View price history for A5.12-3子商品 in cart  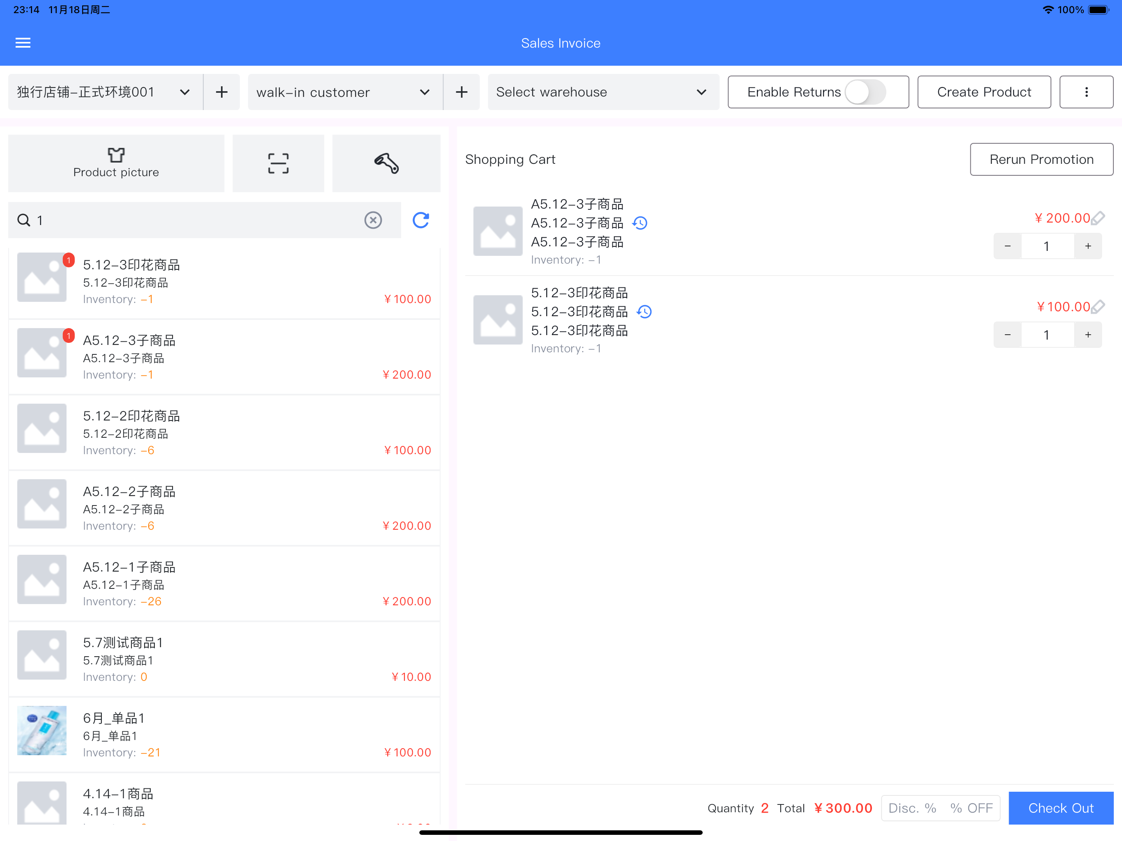click(x=640, y=223)
